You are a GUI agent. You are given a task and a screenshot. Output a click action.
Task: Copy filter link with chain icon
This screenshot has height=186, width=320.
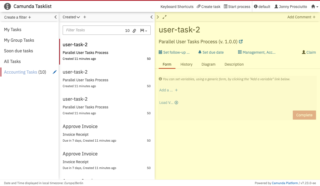click(x=134, y=31)
